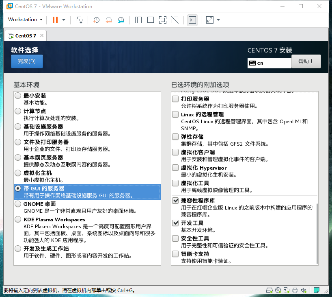Uncheck the 兼容性程序库 checkbox

175,201
